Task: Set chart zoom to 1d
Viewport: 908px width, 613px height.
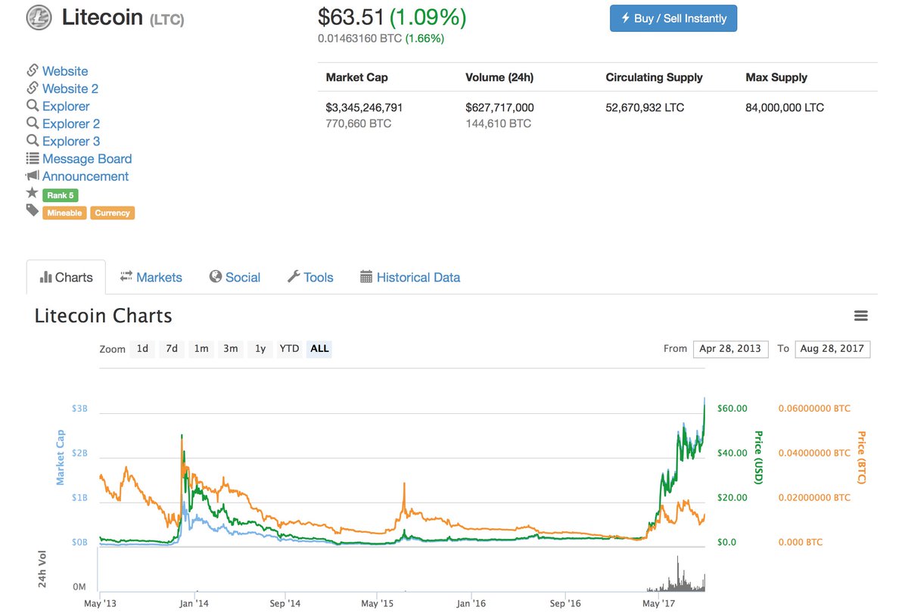Action: click(x=142, y=349)
